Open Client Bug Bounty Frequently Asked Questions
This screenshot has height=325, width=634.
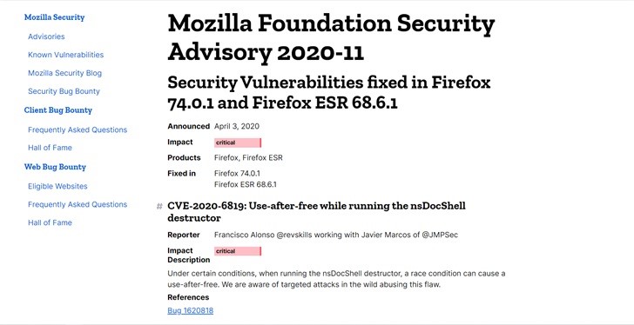(x=78, y=129)
